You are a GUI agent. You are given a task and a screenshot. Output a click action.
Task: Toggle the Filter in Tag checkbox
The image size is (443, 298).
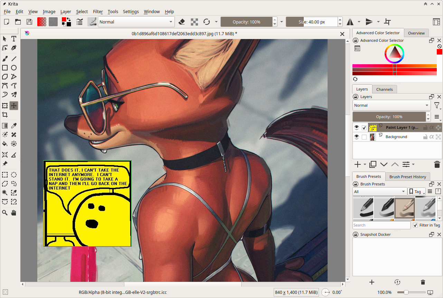(x=415, y=225)
